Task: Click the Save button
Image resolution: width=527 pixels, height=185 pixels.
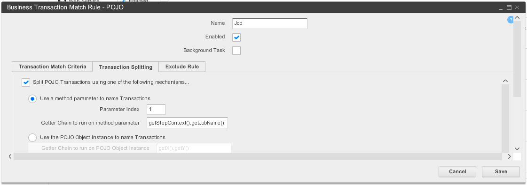Action: point(501,171)
